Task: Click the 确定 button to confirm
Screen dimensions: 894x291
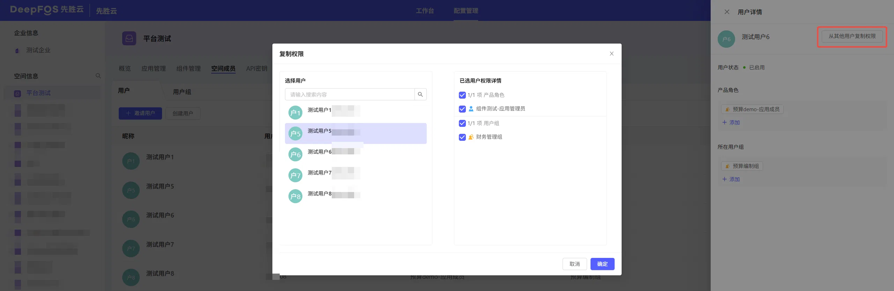Action: point(602,264)
